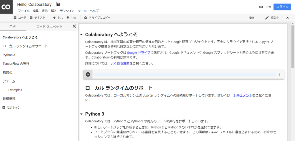Add a text cell with テキスト button
Screen dimensions: 295x141
38,18
